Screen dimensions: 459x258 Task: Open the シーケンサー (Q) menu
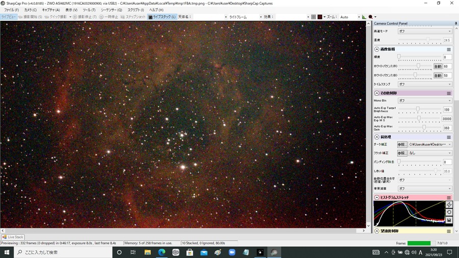[111, 10]
